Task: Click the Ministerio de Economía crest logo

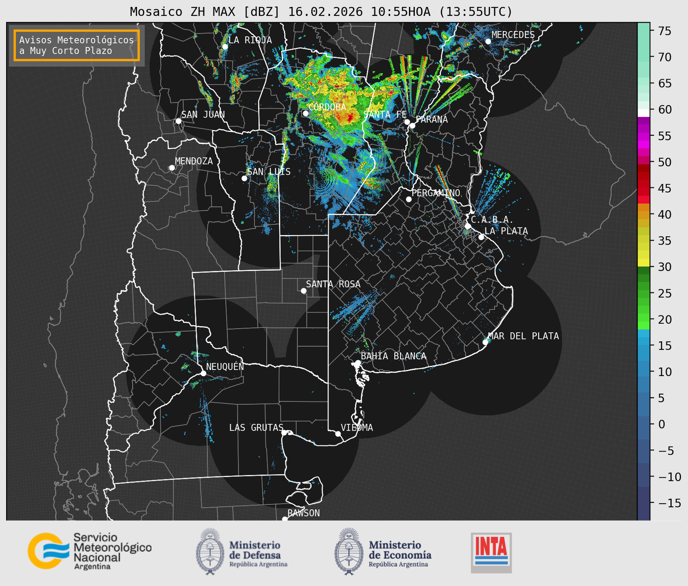Action: tap(349, 551)
